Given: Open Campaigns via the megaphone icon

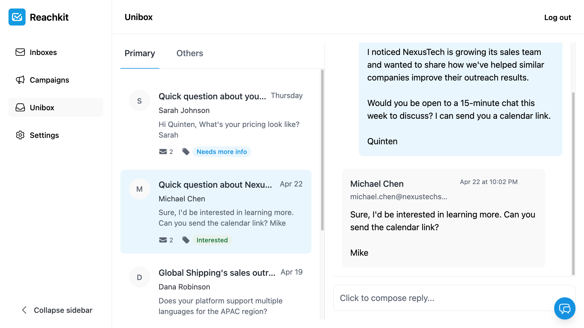Looking at the screenshot, I should 20,80.
